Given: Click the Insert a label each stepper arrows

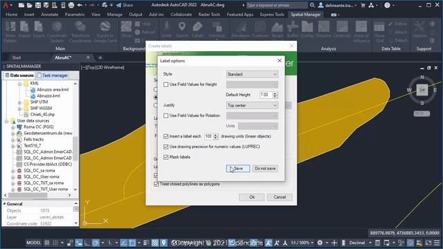Looking at the screenshot, I should point(216,136).
